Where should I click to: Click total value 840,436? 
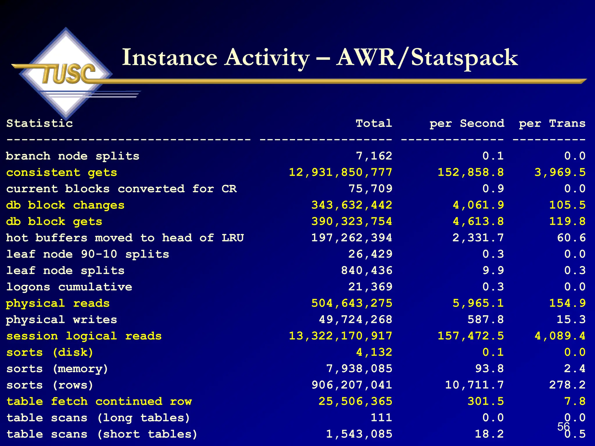[367, 271]
